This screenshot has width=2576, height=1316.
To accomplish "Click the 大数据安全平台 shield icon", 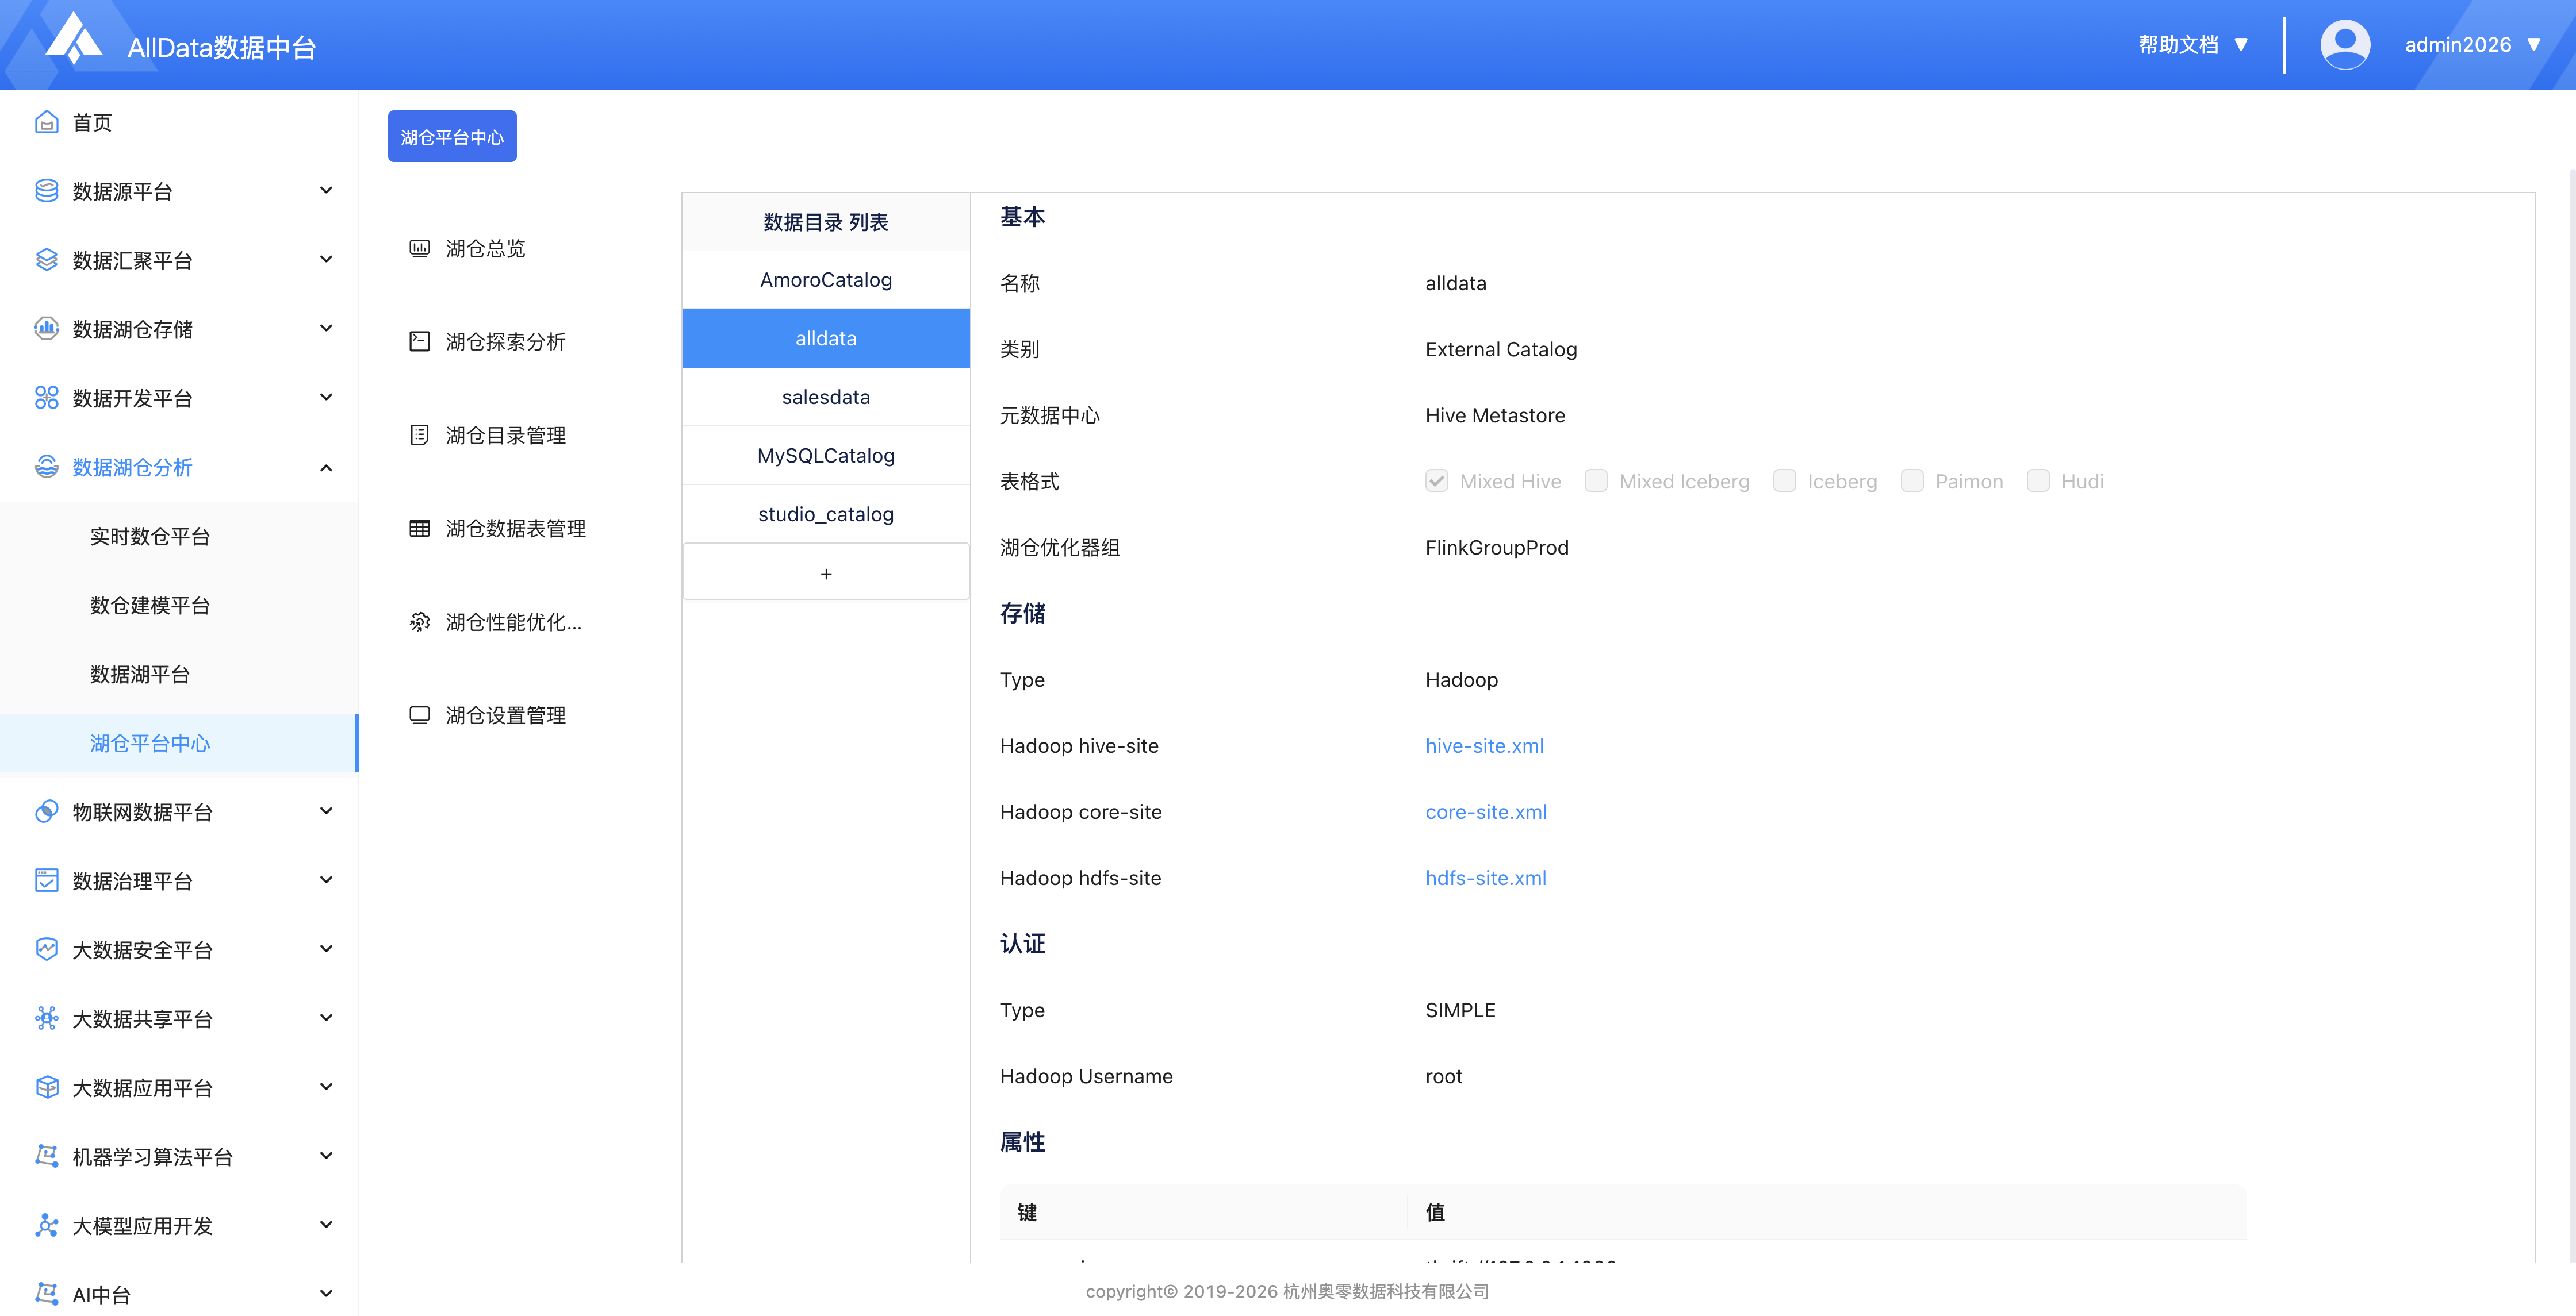I will coord(46,949).
